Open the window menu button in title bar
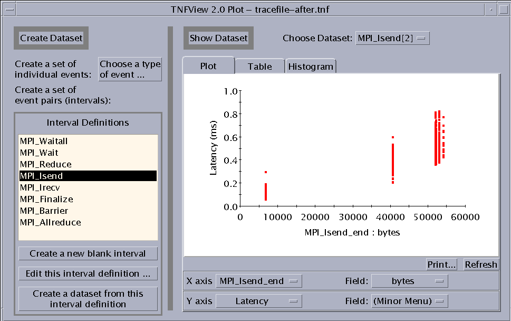 click(x=10, y=10)
